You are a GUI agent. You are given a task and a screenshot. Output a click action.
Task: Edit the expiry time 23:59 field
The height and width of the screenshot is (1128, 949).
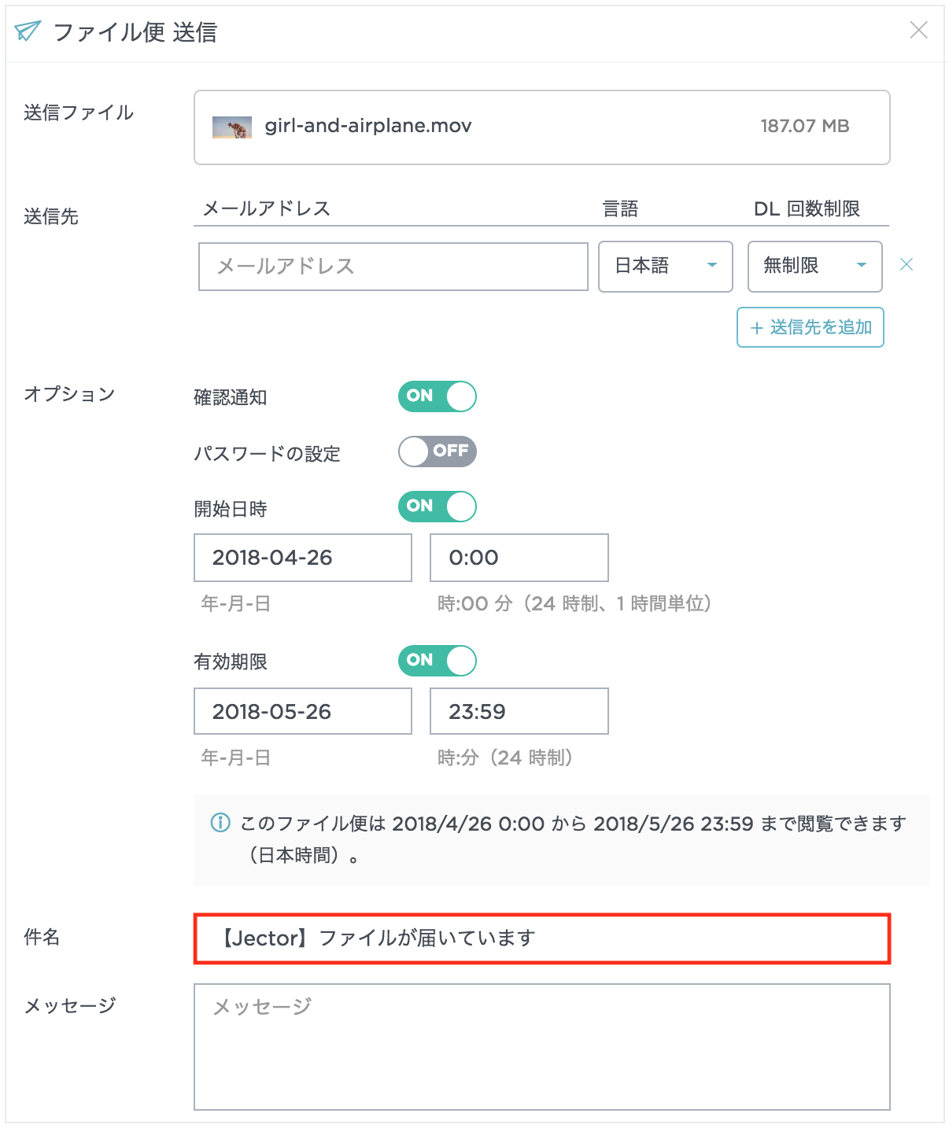click(x=519, y=711)
